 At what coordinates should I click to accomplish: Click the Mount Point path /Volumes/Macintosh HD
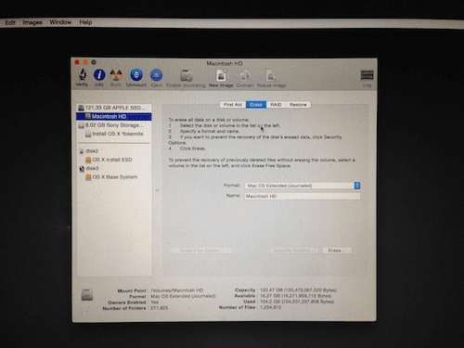177,290
